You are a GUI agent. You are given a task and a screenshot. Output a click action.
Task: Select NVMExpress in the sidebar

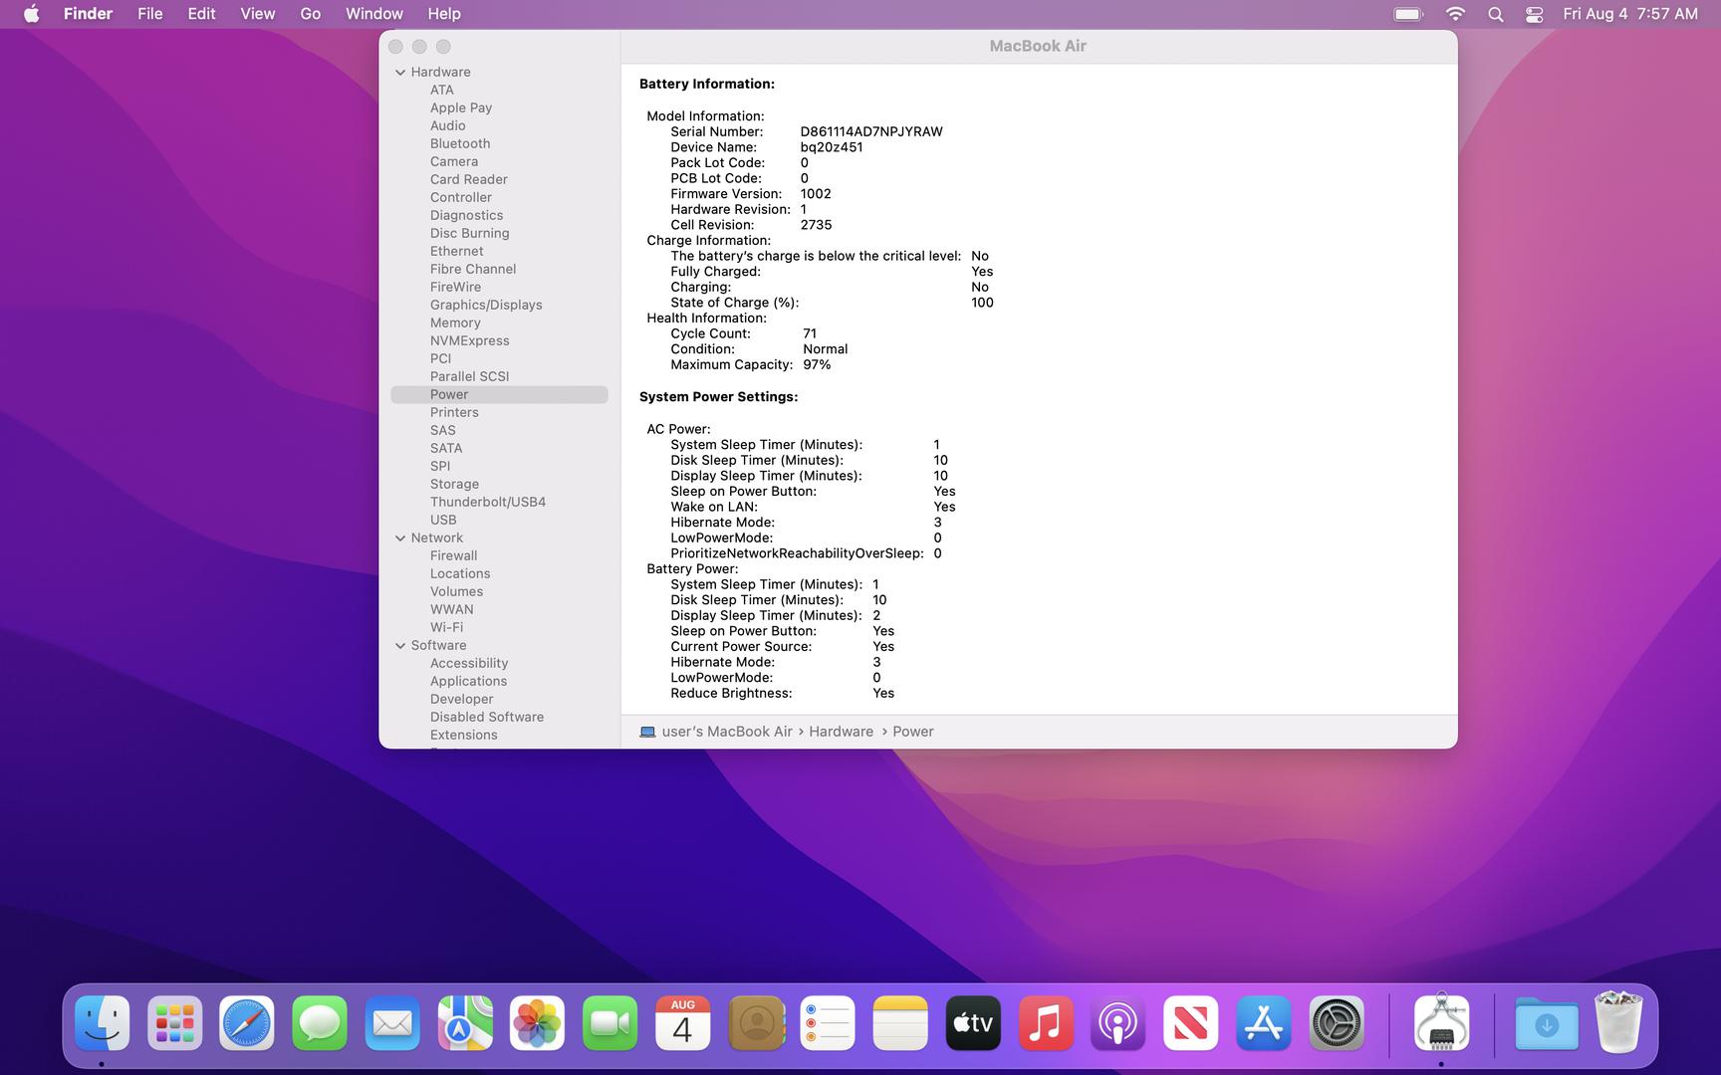pos(469,340)
